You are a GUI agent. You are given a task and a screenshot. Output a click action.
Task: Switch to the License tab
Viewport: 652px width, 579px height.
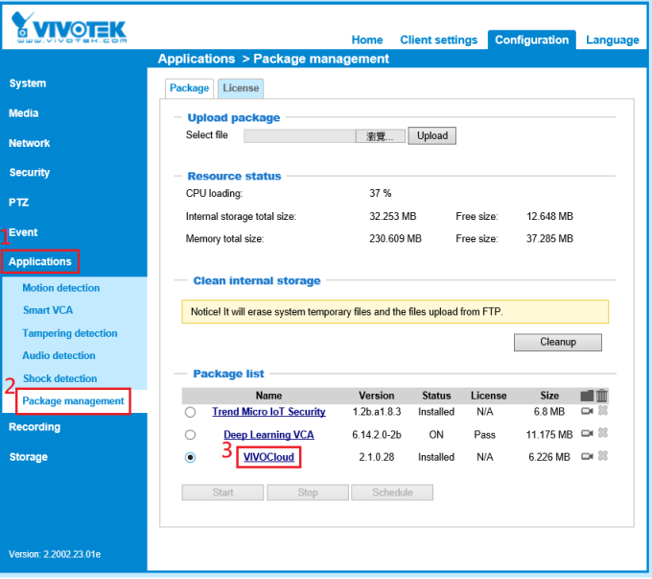[241, 88]
